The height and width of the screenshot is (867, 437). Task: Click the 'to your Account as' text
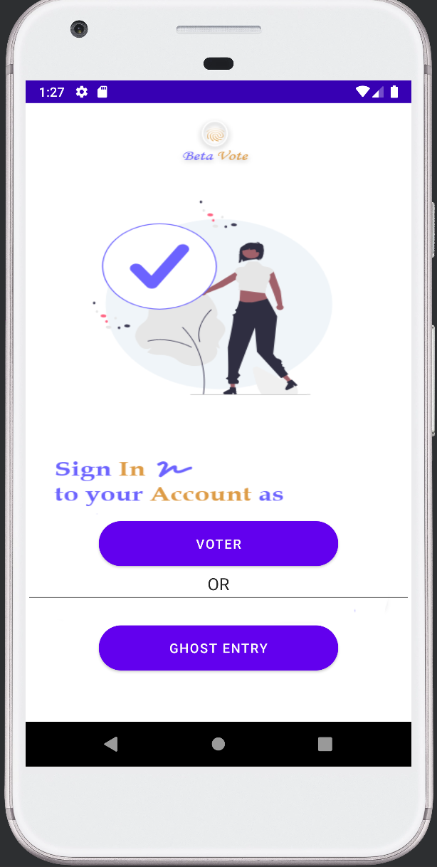pyautogui.click(x=169, y=494)
